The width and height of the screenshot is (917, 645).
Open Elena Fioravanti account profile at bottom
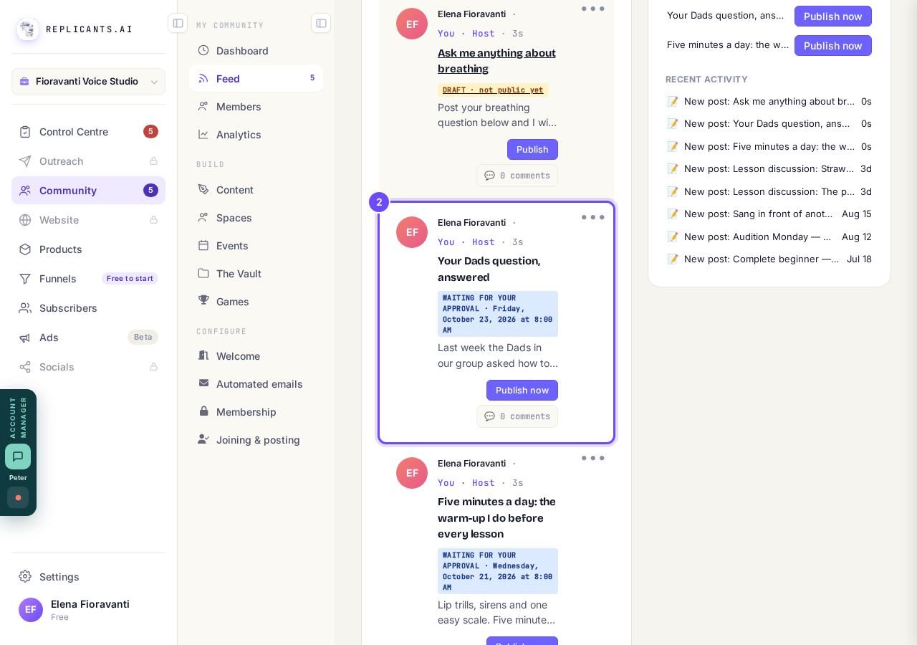(x=88, y=610)
